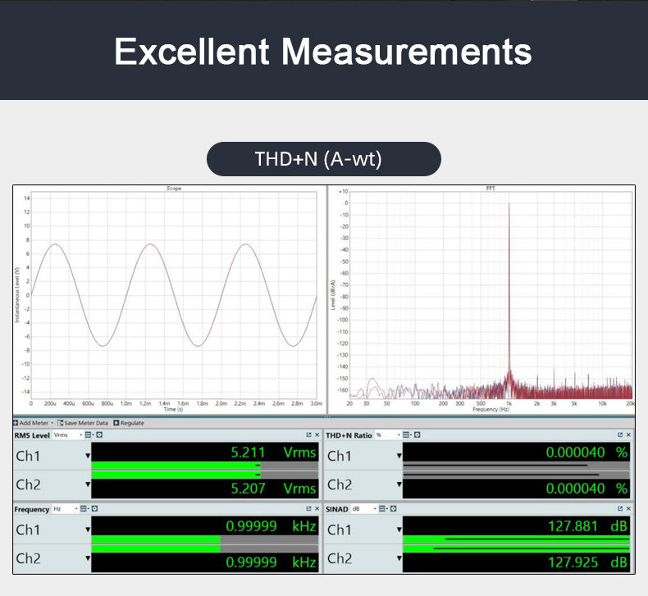648x596 pixels.
Task: Click the SINAD meter settings square icon
Action: coord(394,509)
